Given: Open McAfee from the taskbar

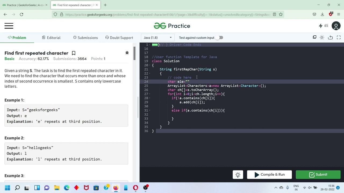Looking at the screenshot, I should [x=86, y=188].
